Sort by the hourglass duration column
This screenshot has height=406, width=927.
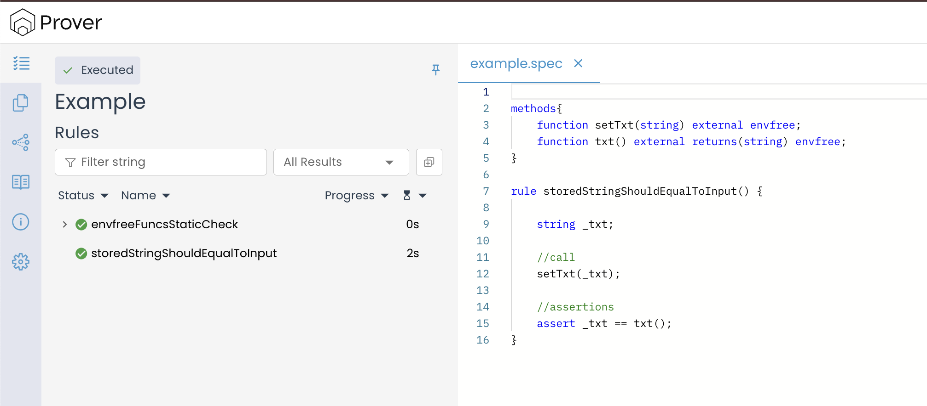pyautogui.click(x=414, y=196)
